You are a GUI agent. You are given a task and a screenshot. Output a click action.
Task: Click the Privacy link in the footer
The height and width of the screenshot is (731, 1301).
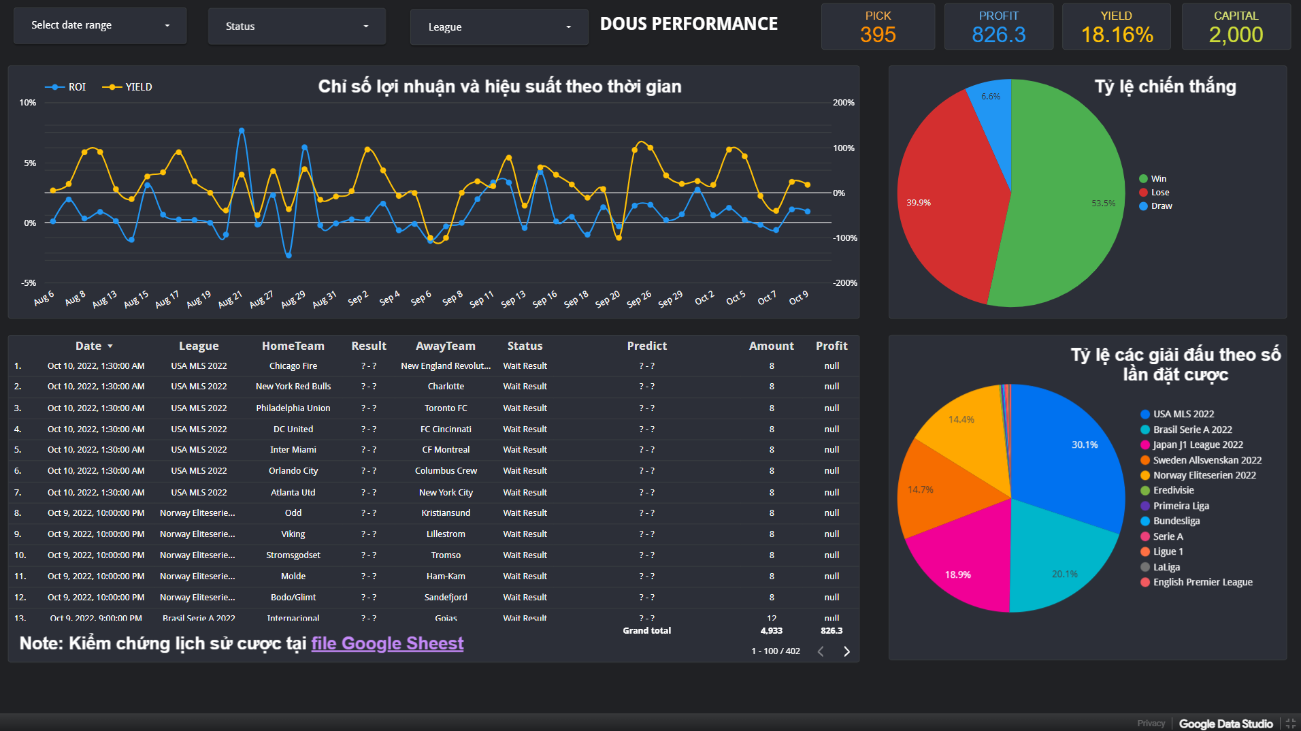pyautogui.click(x=1151, y=724)
